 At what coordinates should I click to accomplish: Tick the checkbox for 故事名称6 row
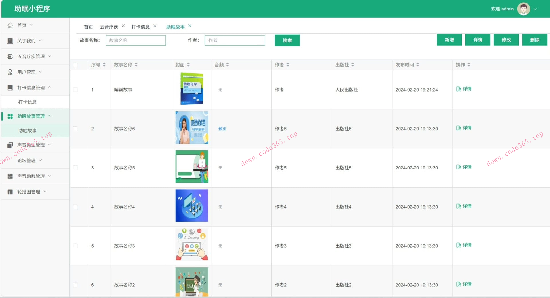tap(75, 129)
